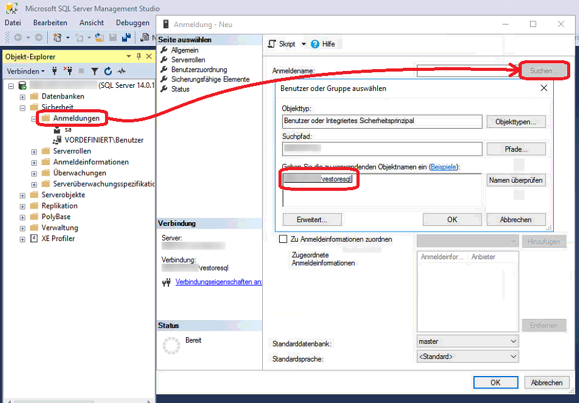Refresh the Objekt-Explorer tree
The width and height of the screenshot is (579, 403).
[108, 72]
